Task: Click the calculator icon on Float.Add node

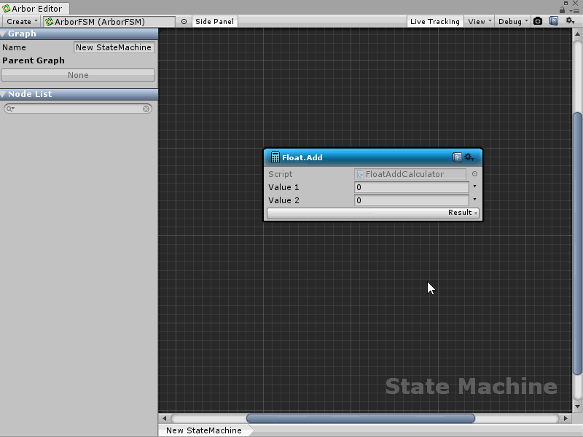Action: (275, 157)
